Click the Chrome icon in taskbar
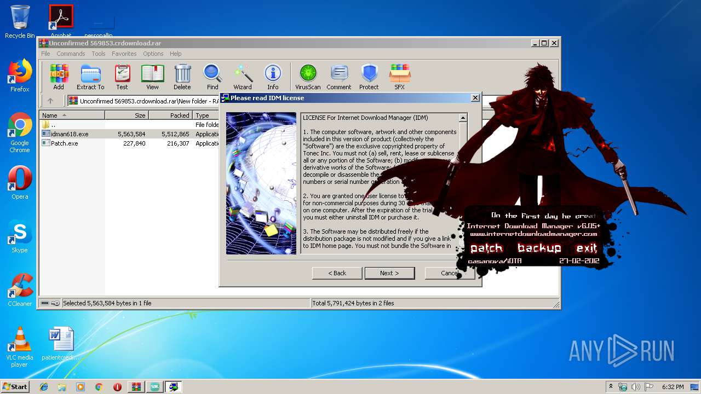Viewport: 701px width, 394px height. point(99,387)
